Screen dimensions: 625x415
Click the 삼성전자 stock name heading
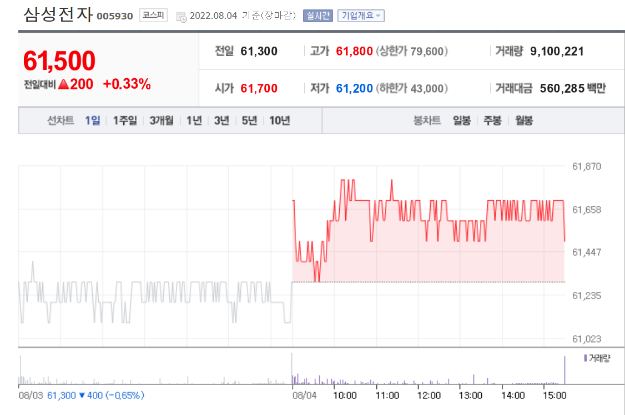click(x=58, y=15)
